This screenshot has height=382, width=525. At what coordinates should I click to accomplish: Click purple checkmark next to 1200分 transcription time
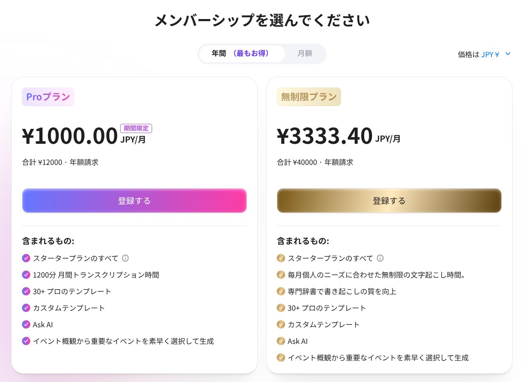pyautogui.click(x=26, y=275)
